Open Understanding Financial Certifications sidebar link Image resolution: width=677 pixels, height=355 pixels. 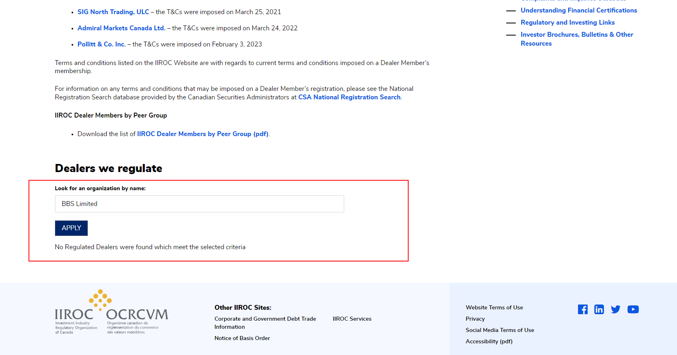pyautogui.click(x=579, y=11)
